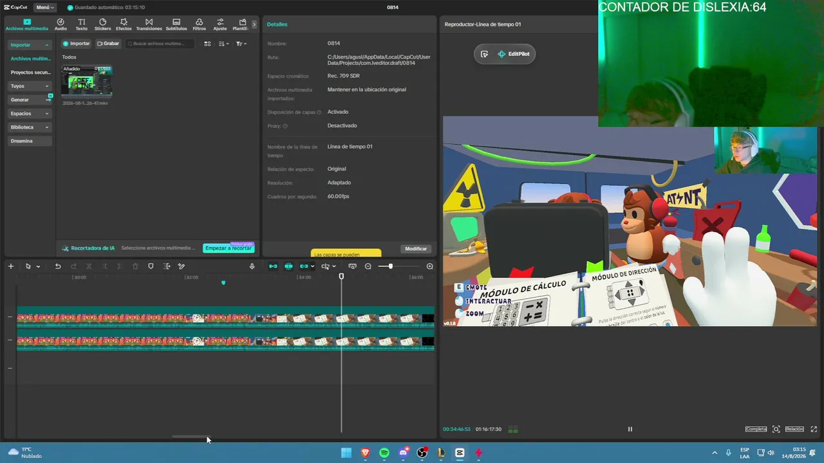Click Empezar a recortar button
This screenshot has width=824, height=463.
(x=229, y=248)
